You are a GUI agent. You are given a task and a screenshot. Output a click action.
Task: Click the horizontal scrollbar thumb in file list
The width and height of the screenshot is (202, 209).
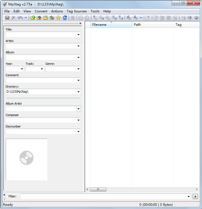click(x=98, y=189)
